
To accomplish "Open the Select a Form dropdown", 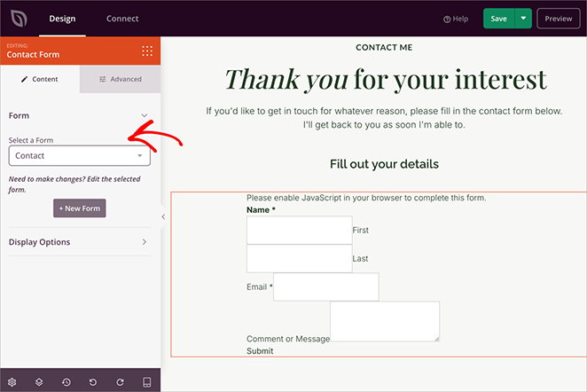I will point(79,156).
